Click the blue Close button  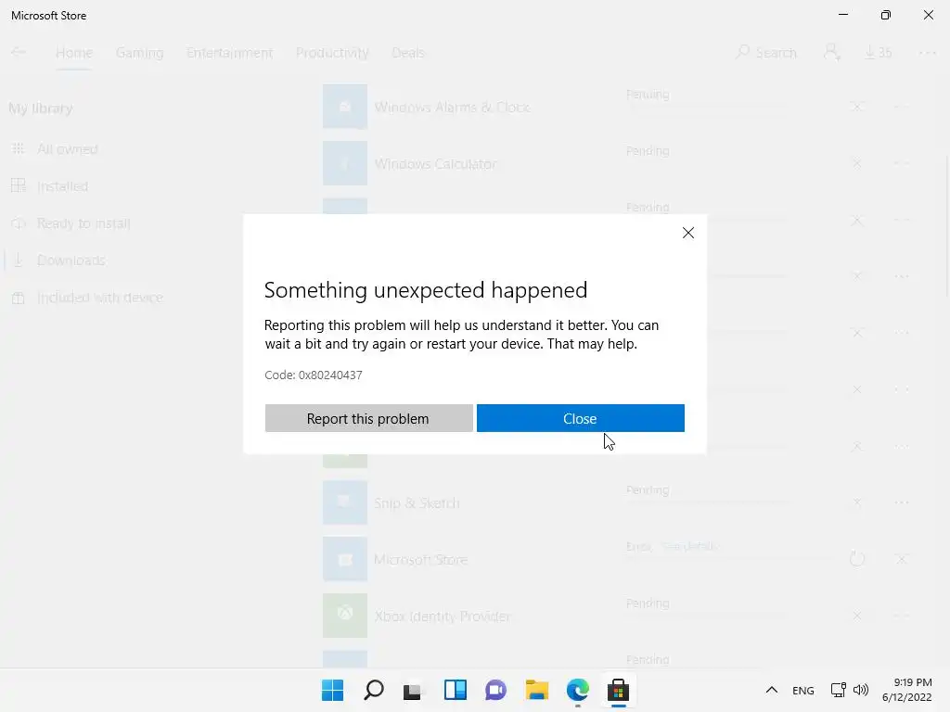[x=581, y=418]
